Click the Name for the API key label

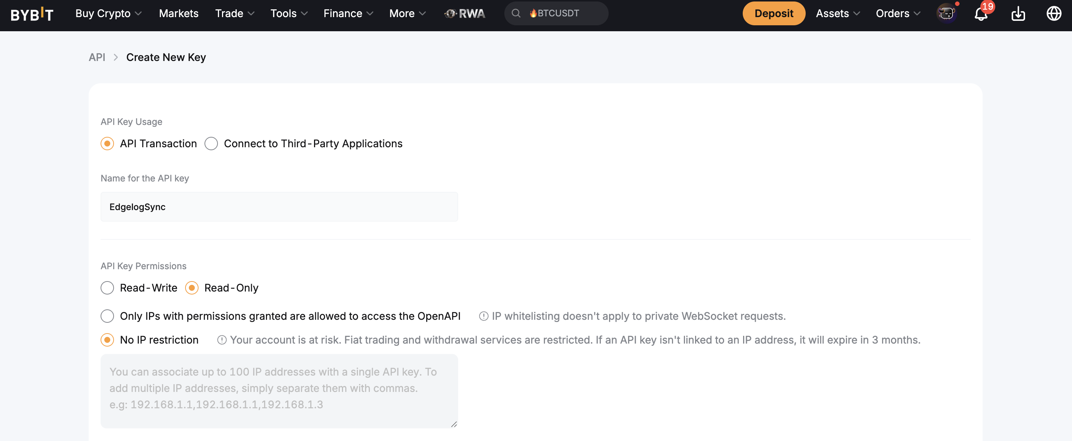coord(145,178)
